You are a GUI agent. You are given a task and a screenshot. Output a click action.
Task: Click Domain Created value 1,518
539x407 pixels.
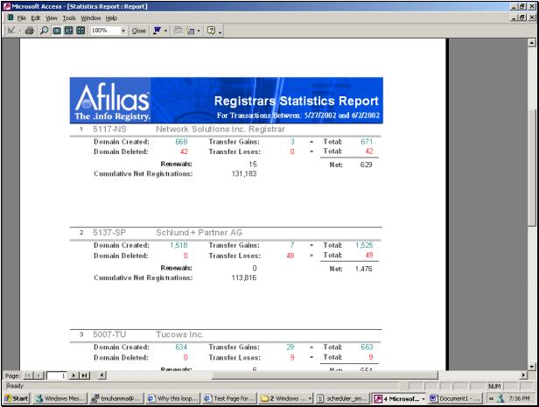(x=178, y=245)
